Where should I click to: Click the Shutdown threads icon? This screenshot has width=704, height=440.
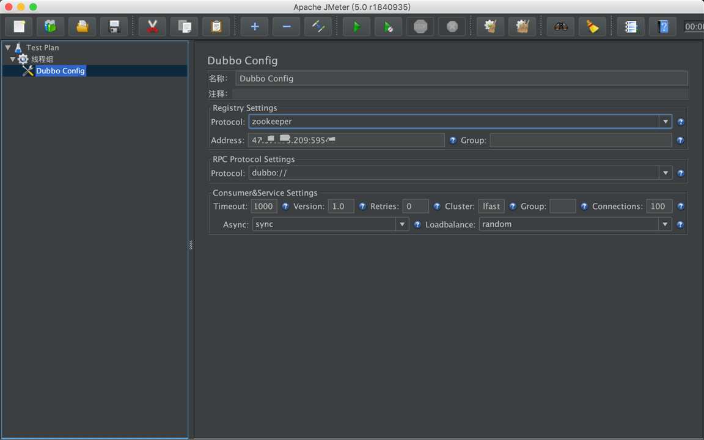(452, 26)
